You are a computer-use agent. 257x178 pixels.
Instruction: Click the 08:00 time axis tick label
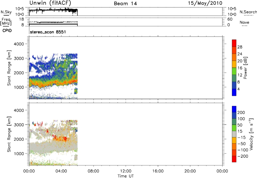[x=93, y=171]
